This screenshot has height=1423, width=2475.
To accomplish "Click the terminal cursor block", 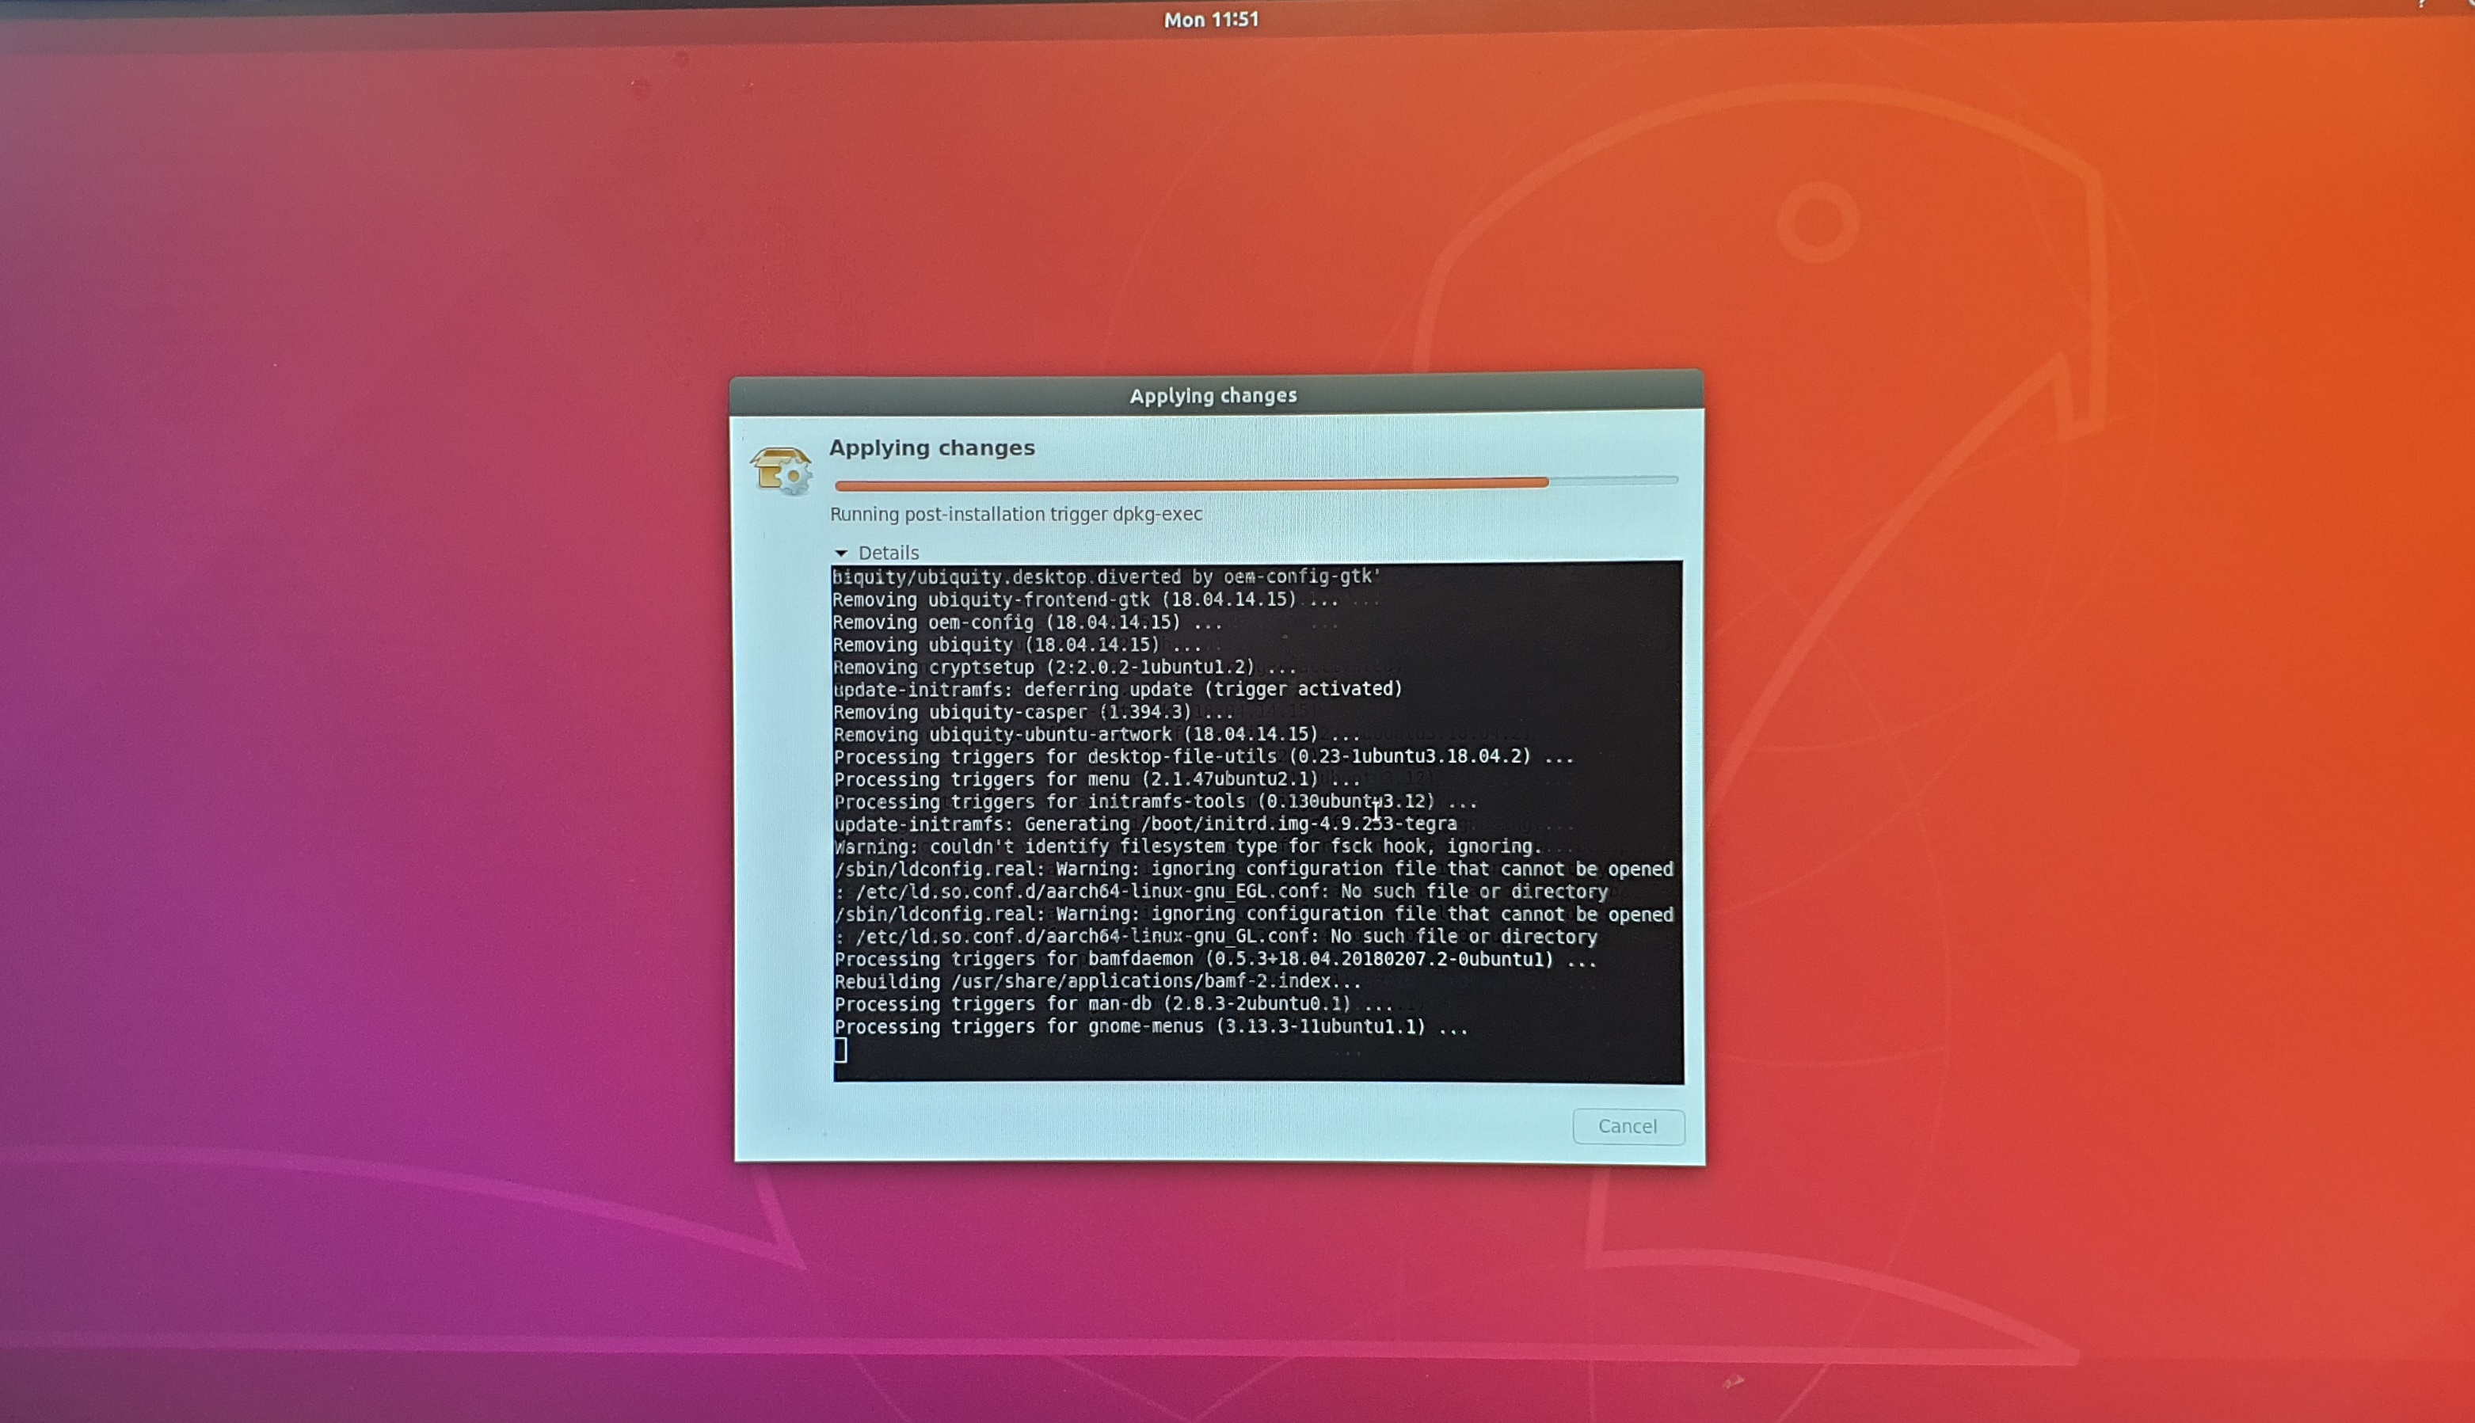I will coord(840,1051).
